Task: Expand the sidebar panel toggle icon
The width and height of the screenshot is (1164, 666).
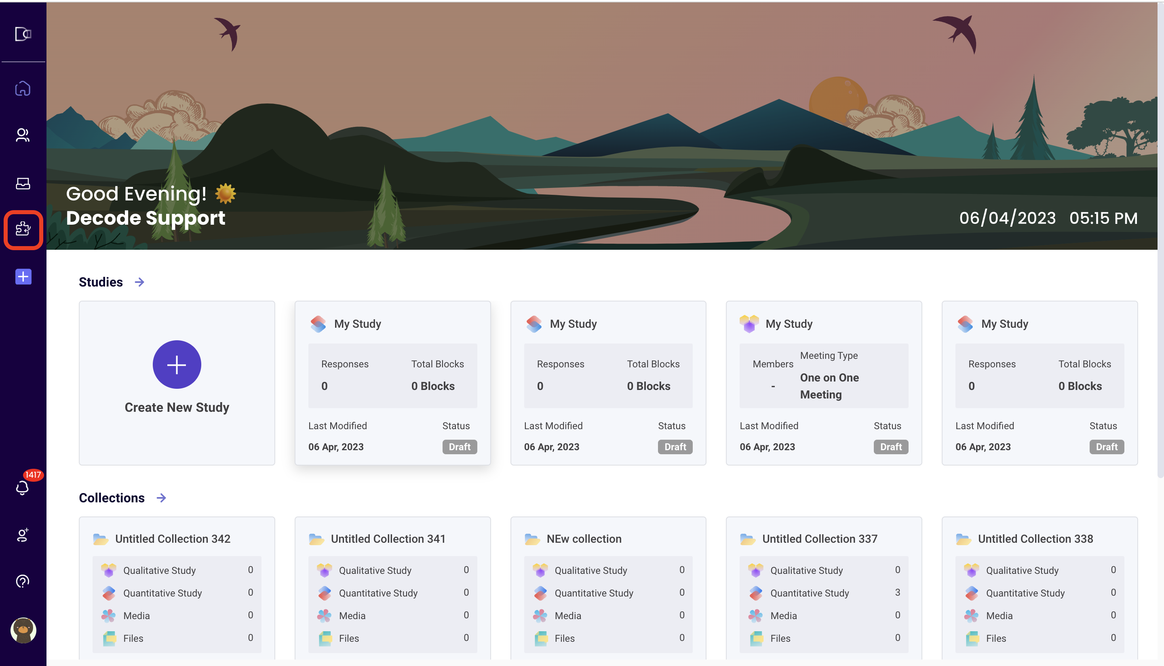Action: 23,34
